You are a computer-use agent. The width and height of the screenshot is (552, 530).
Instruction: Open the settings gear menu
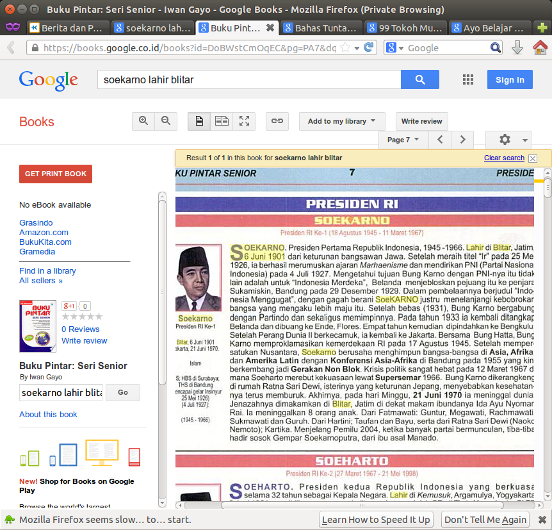(508, 140)
